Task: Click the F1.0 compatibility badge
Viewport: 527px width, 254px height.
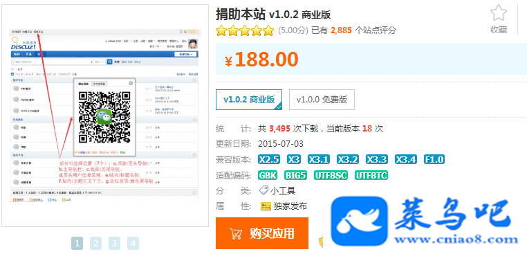Action: [434, 159]
